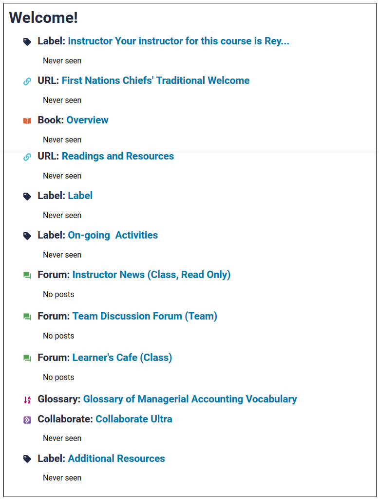Click the forum icon for Instructor News
The height and width of the screenshot is (499, 379).
point(27,275)
